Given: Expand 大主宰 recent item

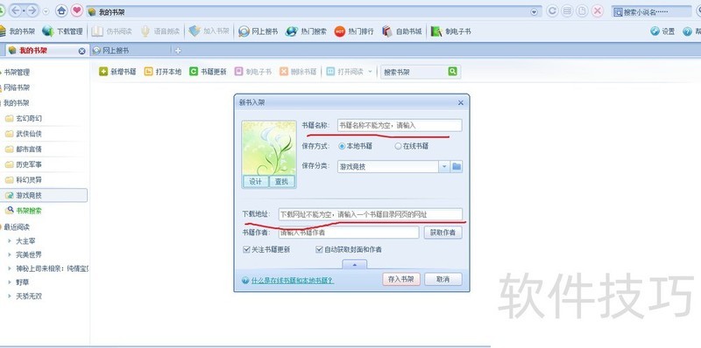Looking at the screenshot, I should pyautogui.click(x=10, y=241).
